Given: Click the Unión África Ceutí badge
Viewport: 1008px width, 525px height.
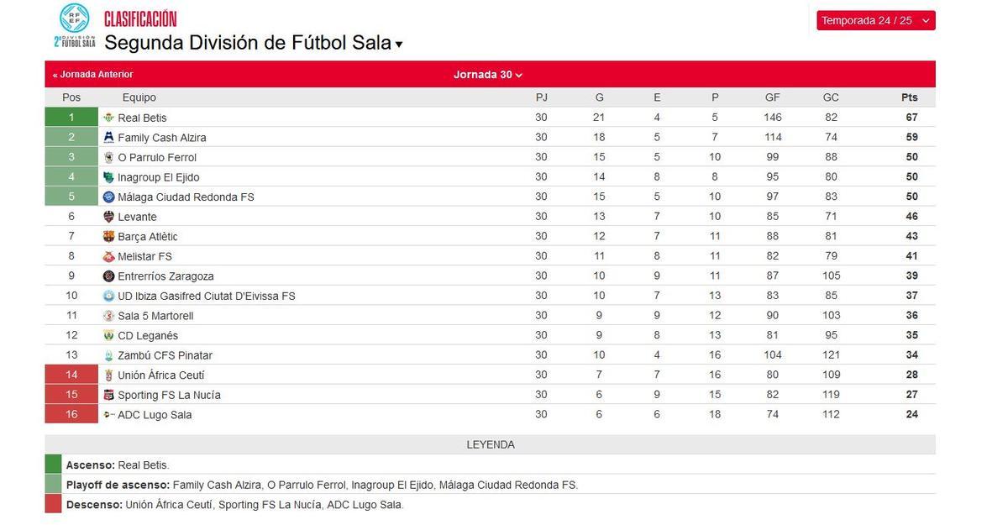Looking at the screenshot, I should tap(107, 374).
